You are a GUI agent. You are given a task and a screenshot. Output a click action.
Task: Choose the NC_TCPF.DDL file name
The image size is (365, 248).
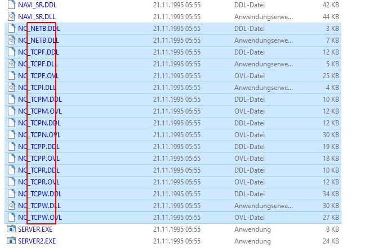39,52
